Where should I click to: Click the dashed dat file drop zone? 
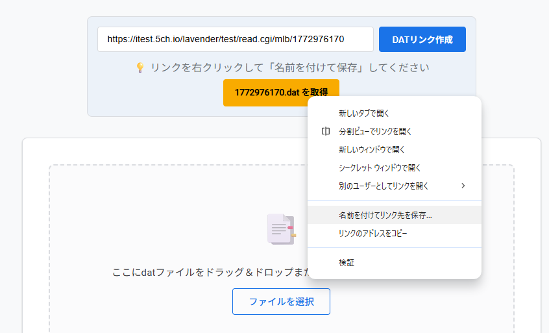click(162, 214)
